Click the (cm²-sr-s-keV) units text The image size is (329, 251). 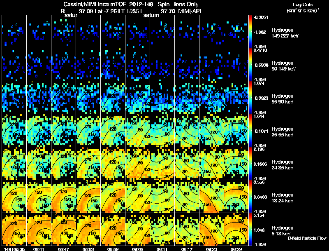point(303,10)
